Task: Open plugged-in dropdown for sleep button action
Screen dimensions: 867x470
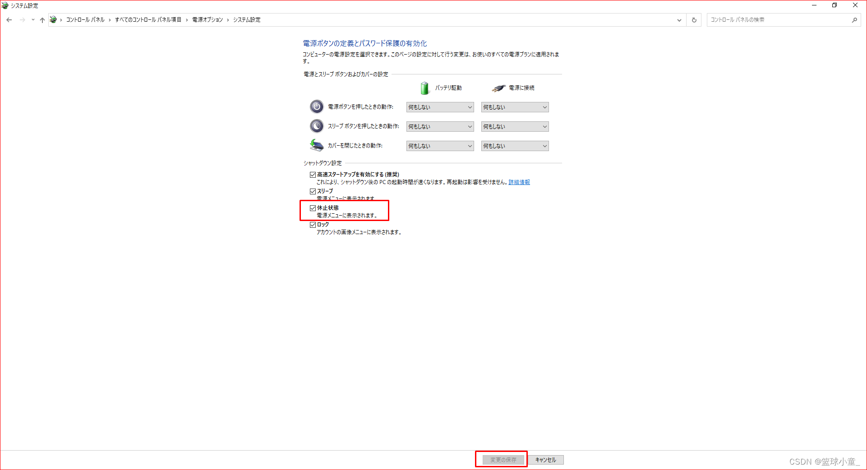Action: click(x=515, y=126)
